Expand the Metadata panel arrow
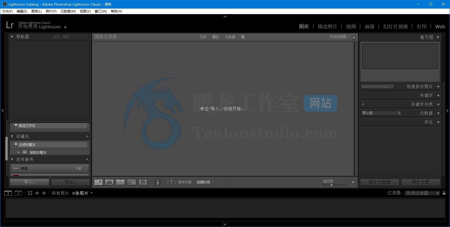Viewport: 450px width, 227px height. [438, 113]
